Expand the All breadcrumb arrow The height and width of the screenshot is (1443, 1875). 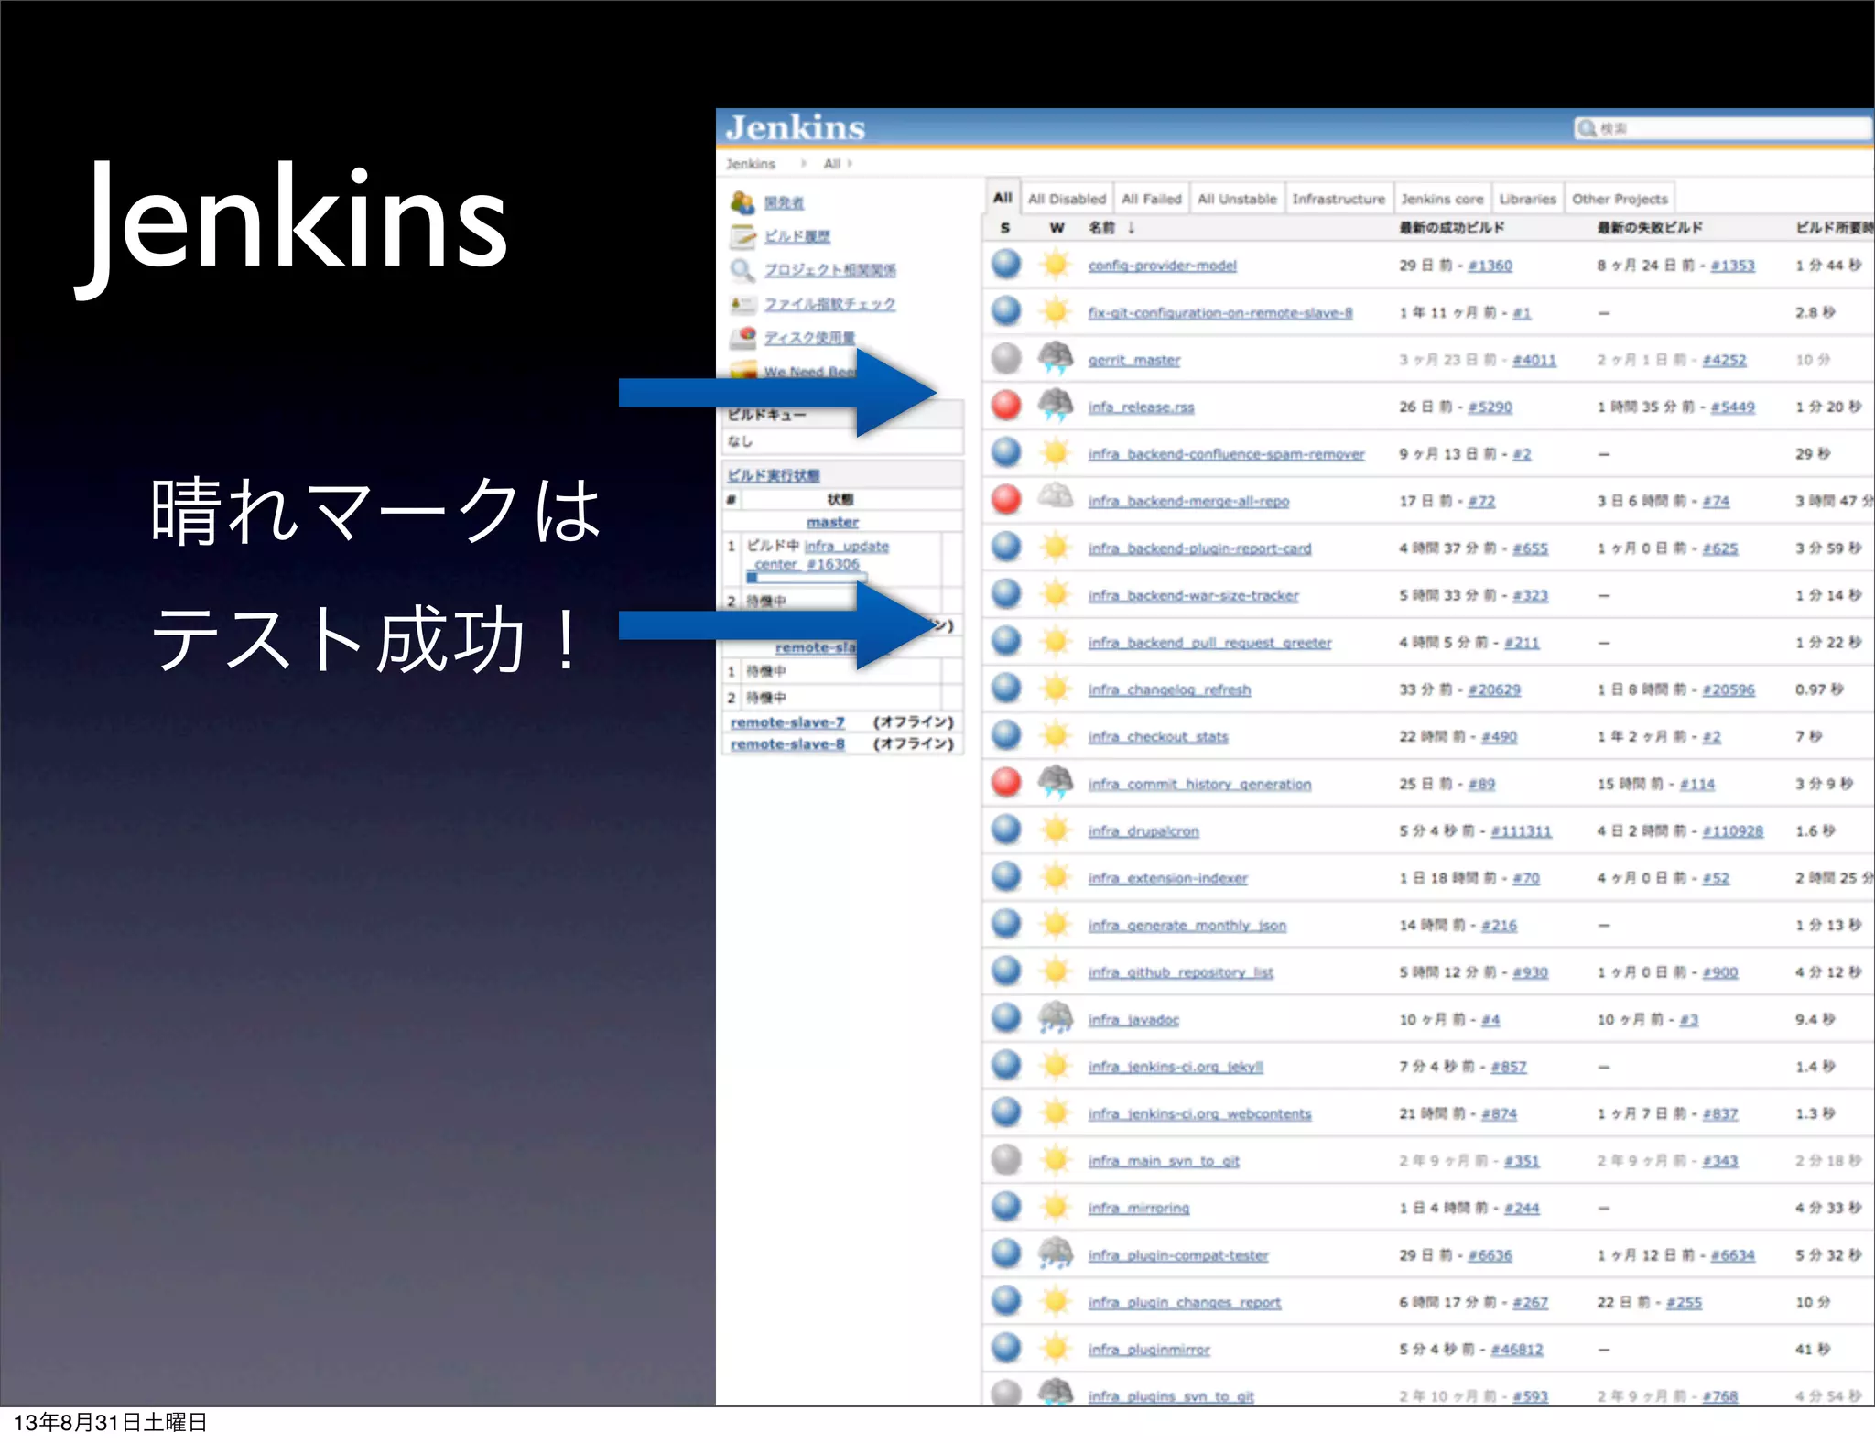click(x=850, y=164)
